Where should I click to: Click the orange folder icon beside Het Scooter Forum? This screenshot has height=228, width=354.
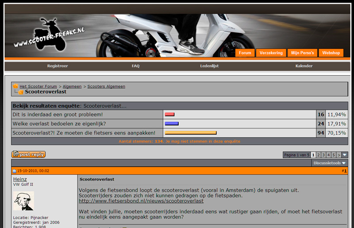coord(15,86)
